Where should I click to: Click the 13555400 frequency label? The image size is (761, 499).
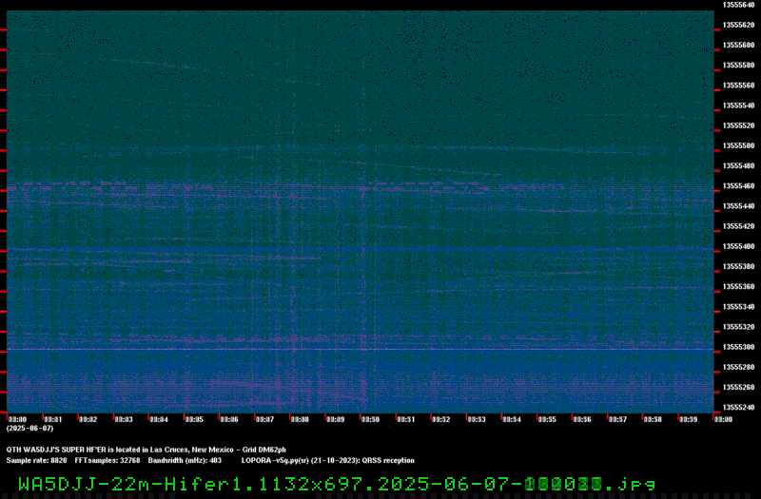click(x=739, y=246)
